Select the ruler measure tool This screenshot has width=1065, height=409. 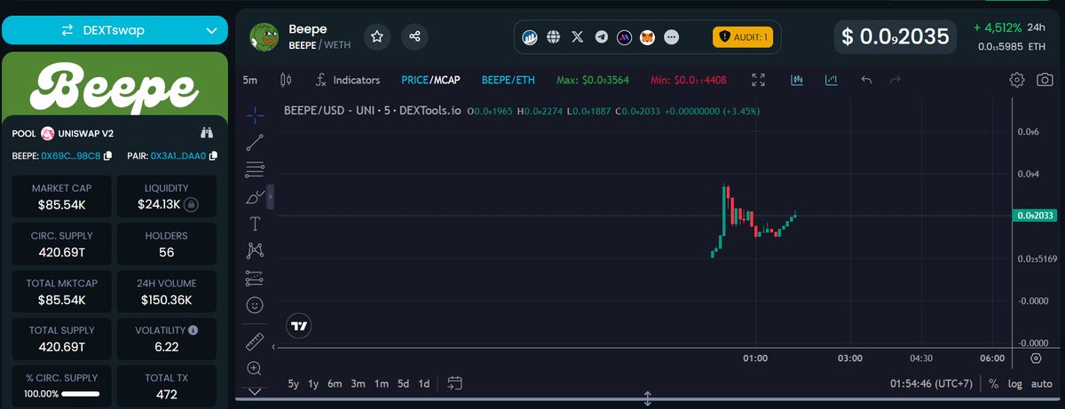(x=255, y=341)
